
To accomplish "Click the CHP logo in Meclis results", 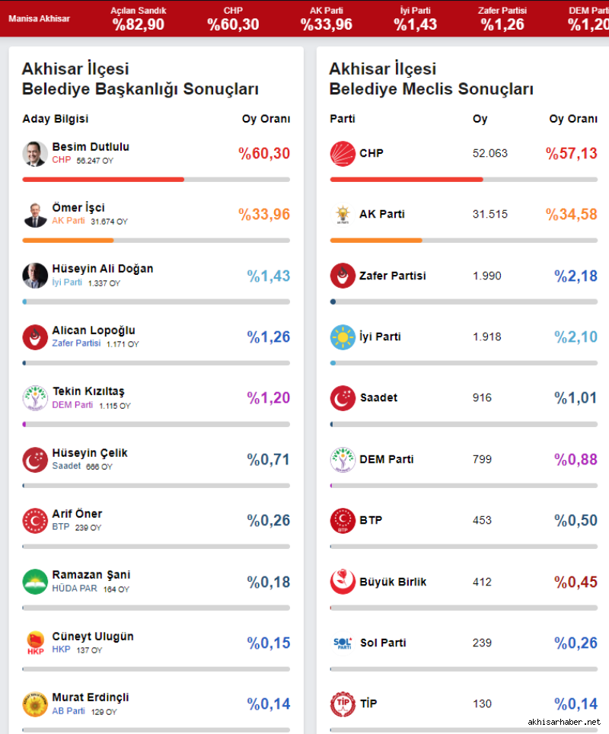I will [343, 154].
